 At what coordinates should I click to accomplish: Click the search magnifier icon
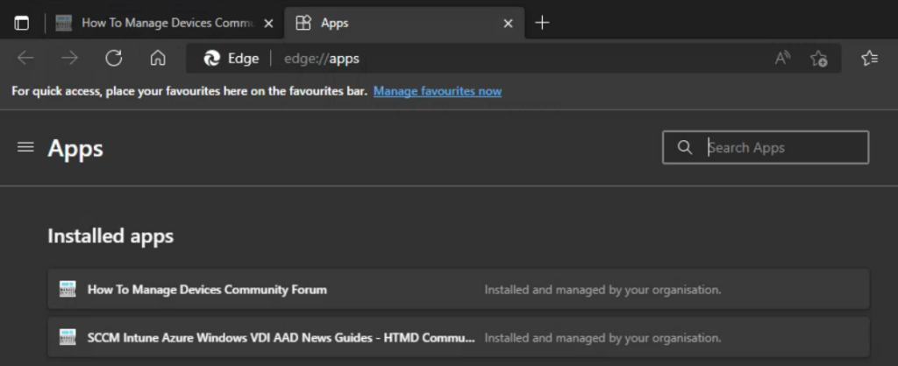pos(684,148)
